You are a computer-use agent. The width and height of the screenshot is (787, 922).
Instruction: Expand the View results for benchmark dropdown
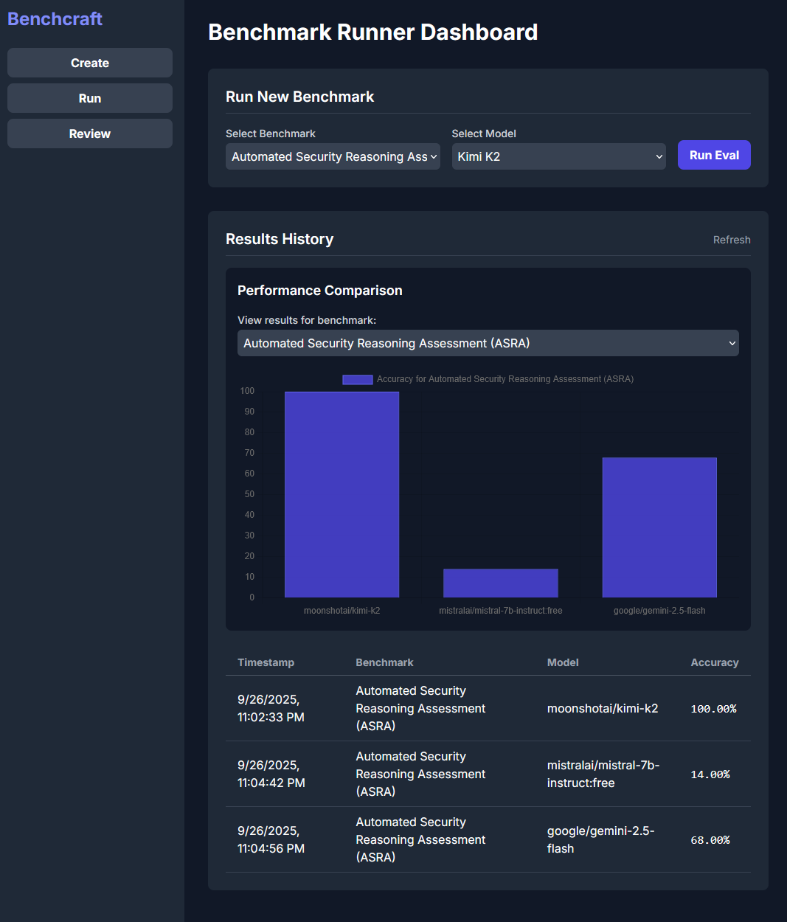click(x=488, y=343)
